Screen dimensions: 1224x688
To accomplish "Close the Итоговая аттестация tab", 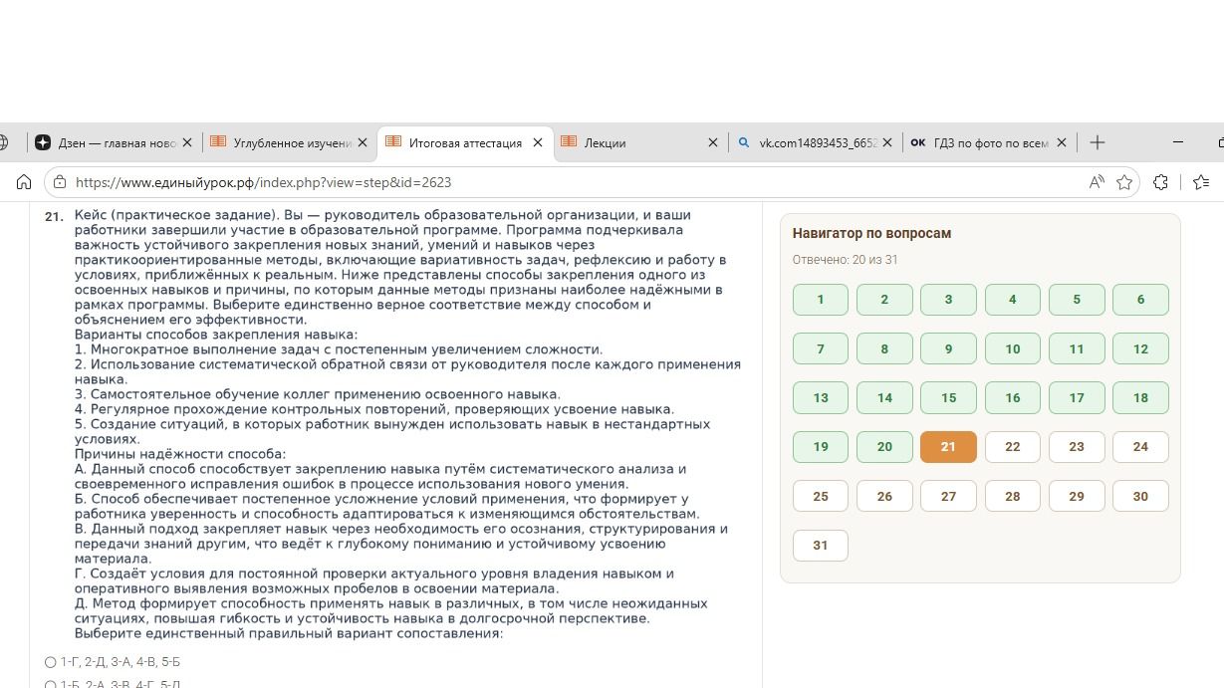I will point(538,142).
